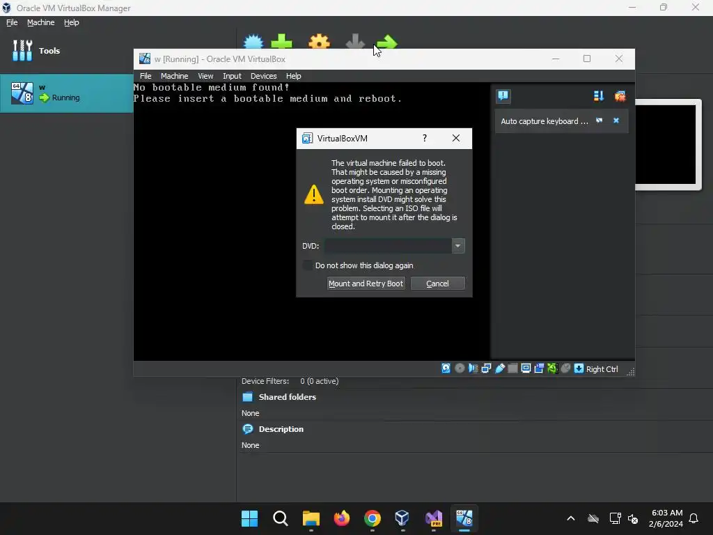This screenshot has height=535, width=713.
Task: Click the muted volume icon in system tray
Action: click(x=633, y=518)
